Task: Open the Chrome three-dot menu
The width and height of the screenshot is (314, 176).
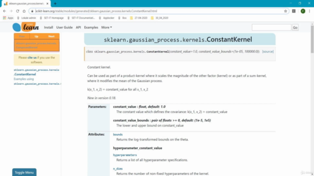Action: (x=310, y=11)
